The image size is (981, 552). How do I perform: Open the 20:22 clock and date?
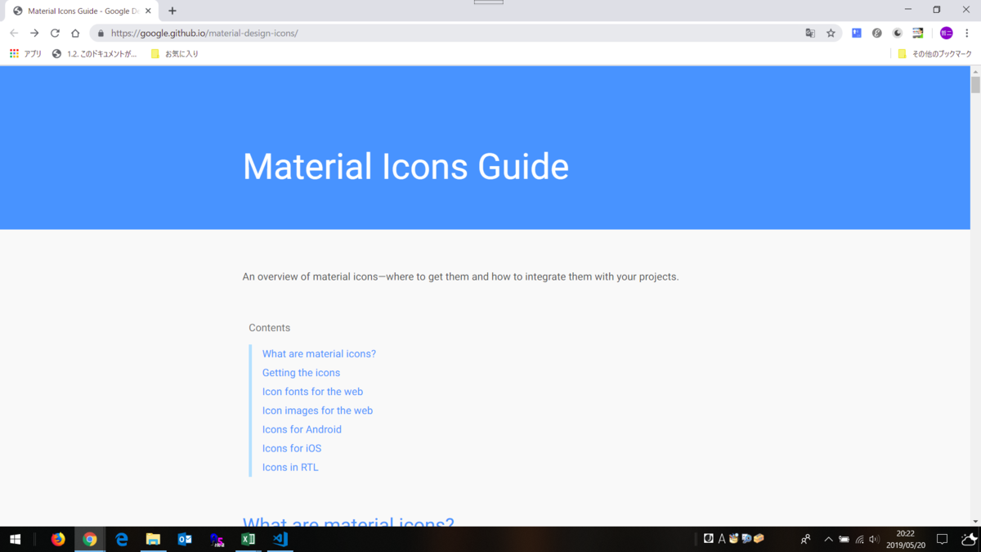click(906, 539)
